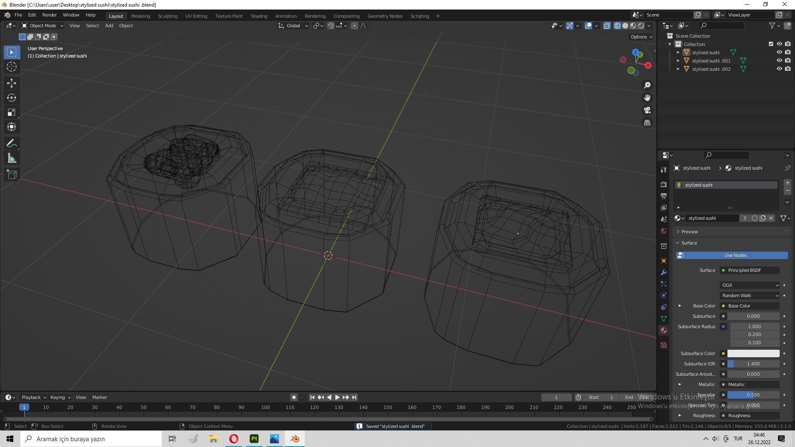Expand the Base Color socket

[x=679, y=306]
